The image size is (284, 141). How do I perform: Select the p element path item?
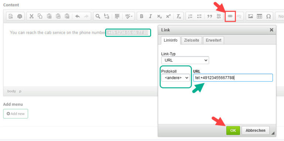(20, 91)
